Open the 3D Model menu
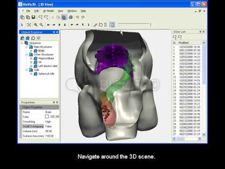The height and width of the screenshot is (169, 225). tap(48, 11)
